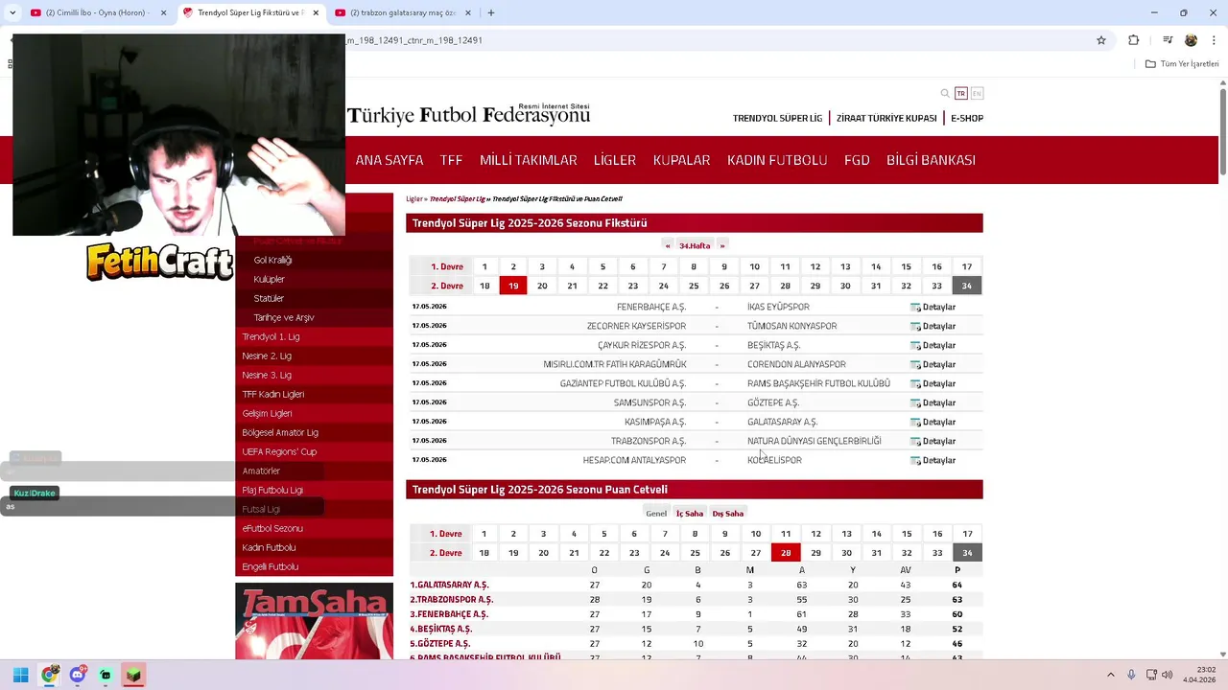Select week 34 in the fixture grid
The image size is (1228, 690).
pos(966,286)
